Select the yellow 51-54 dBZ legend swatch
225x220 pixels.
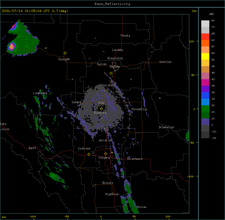205,56
